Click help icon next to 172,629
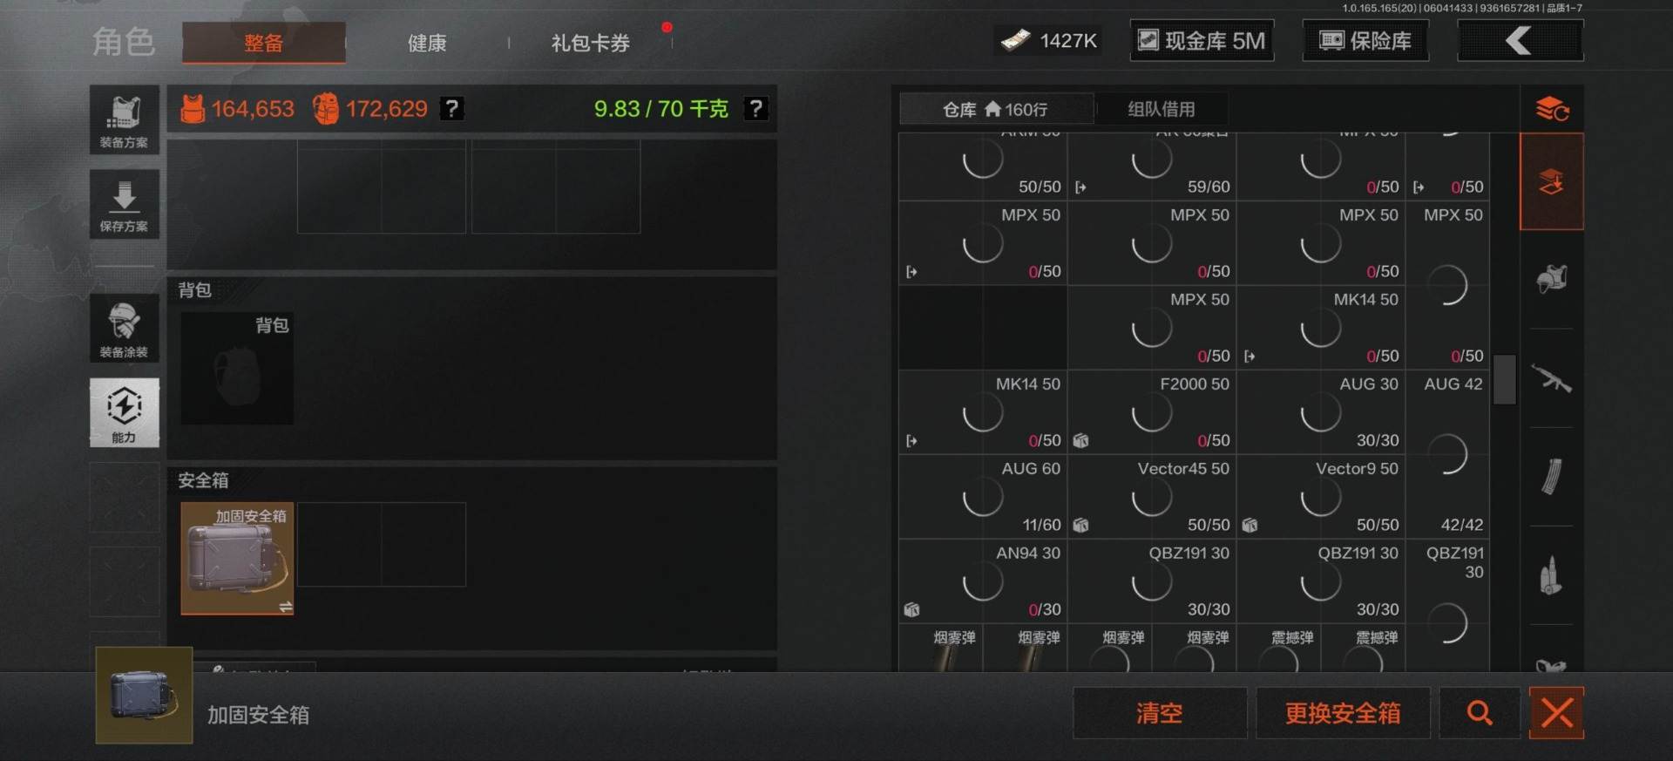This screenshot has width=1673, height=761. point(451,109)
